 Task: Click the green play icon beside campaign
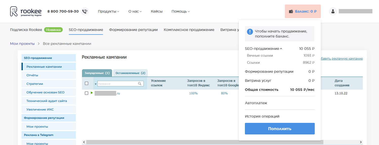(92, 93)
